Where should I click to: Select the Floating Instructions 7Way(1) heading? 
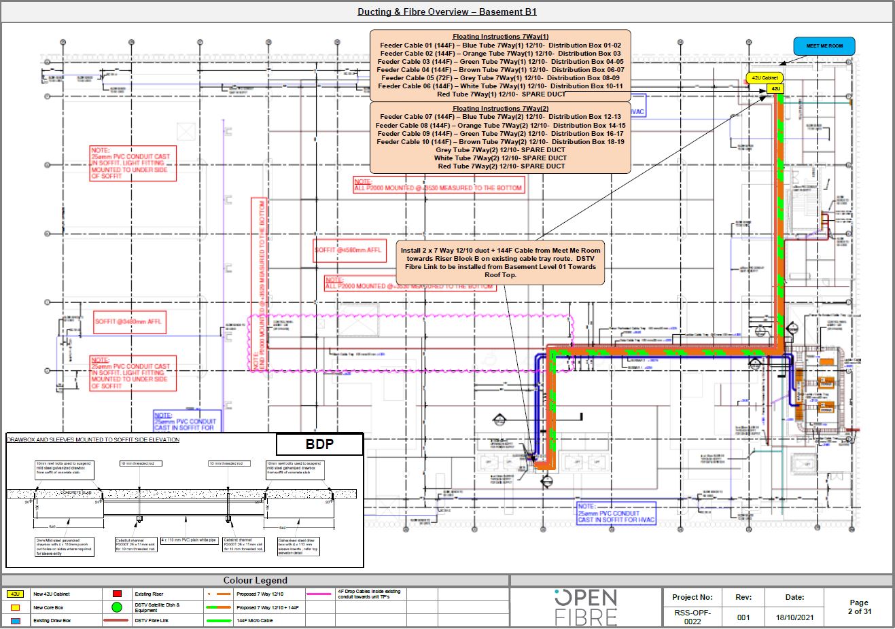click(500, 37)
